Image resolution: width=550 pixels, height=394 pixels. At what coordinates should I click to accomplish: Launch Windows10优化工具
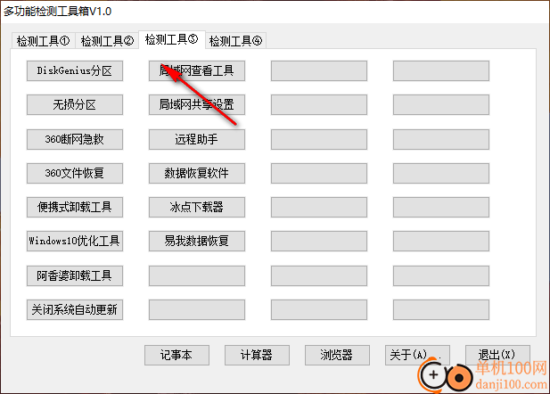(75, 241)
